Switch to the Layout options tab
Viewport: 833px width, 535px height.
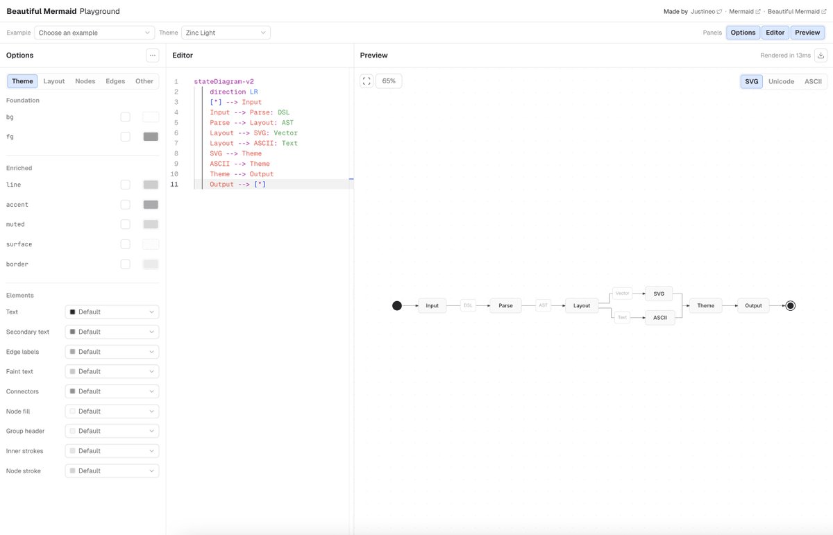click(x=54, y=81)
